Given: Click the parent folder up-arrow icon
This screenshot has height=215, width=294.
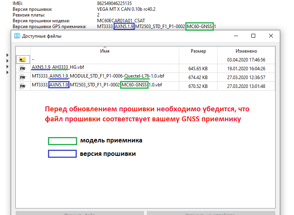Looking at the screenshot, I should click(23, 60).
